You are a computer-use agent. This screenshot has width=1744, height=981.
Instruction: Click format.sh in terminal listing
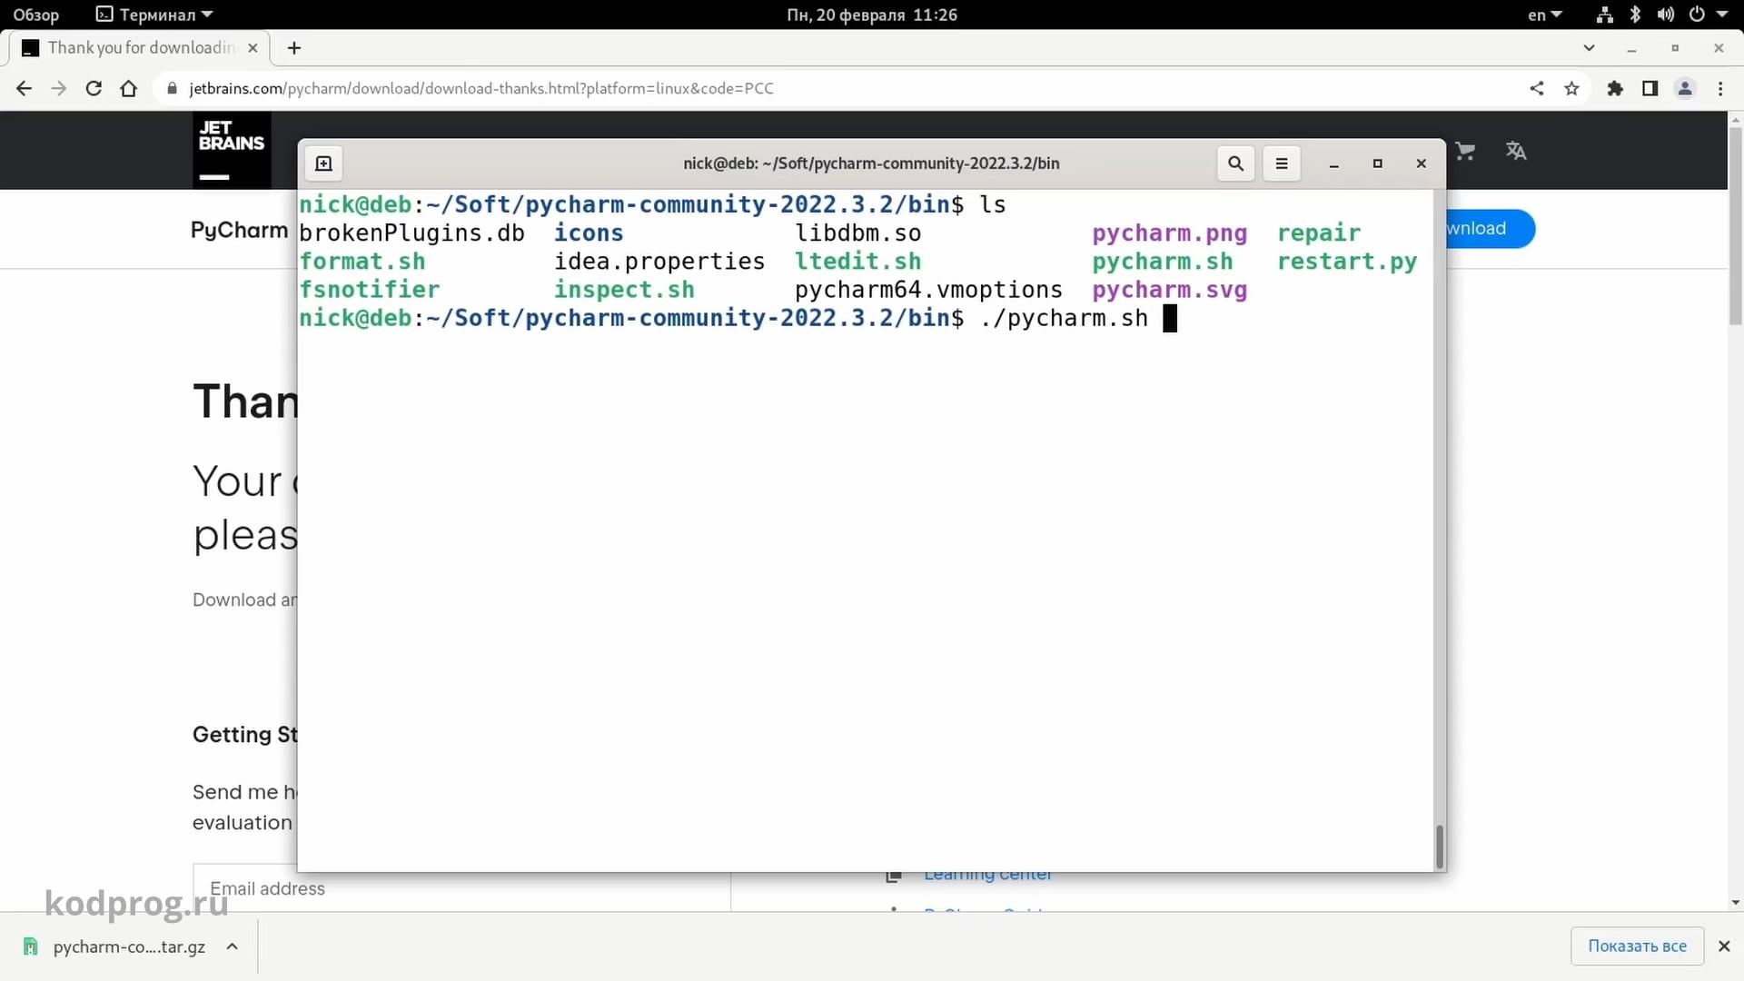coord(362,262)
